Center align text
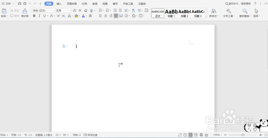Image resolution: width=268 pixels, height=138 pixels. [x=106, y=16]
